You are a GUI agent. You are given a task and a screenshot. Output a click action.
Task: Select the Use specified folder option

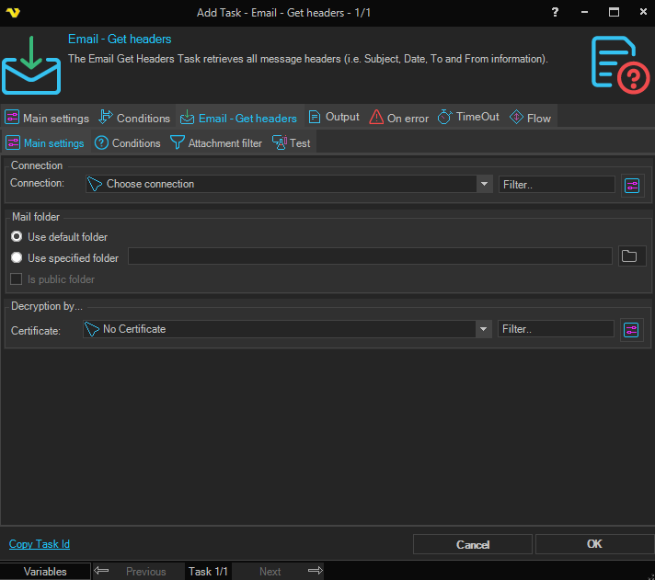17,258
